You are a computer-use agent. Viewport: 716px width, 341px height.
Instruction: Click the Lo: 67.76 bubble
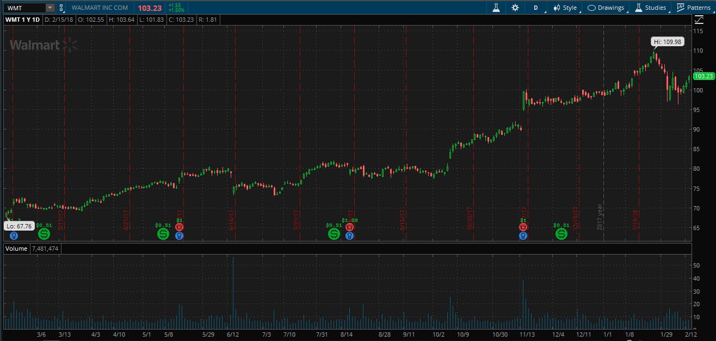tap(19, 226)
